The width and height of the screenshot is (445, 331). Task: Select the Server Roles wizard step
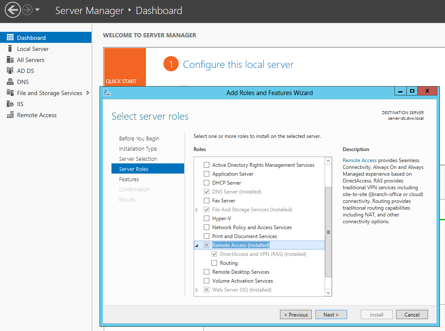pyautogui.click(x=148, y=169)
